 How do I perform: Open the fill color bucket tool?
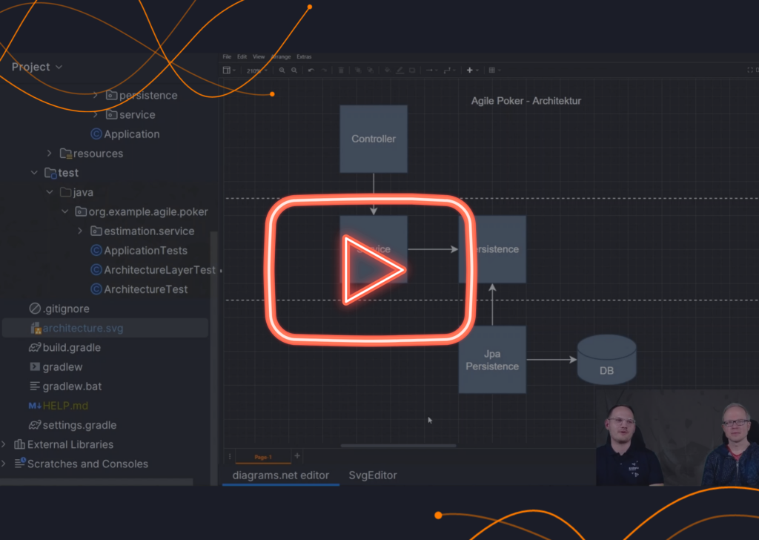pos(387,70)
